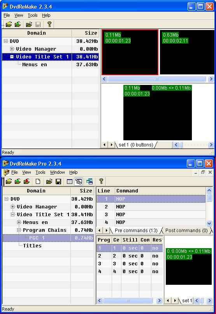Expand Menus en in the DvdReMake Pro tree
The height and width of the screenshot is (314, 216).
point(19,222)
